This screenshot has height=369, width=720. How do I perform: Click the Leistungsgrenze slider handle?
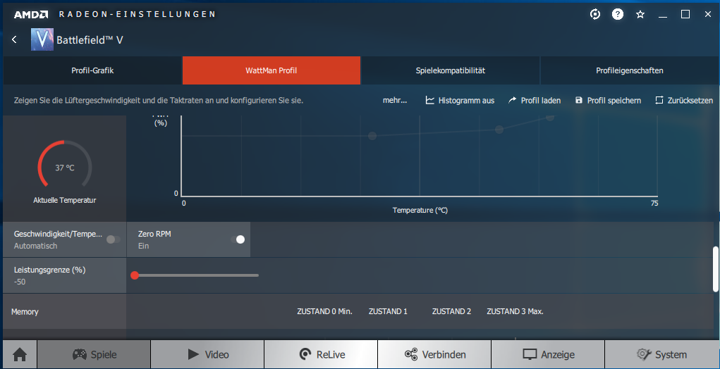[x=135, y=275]
